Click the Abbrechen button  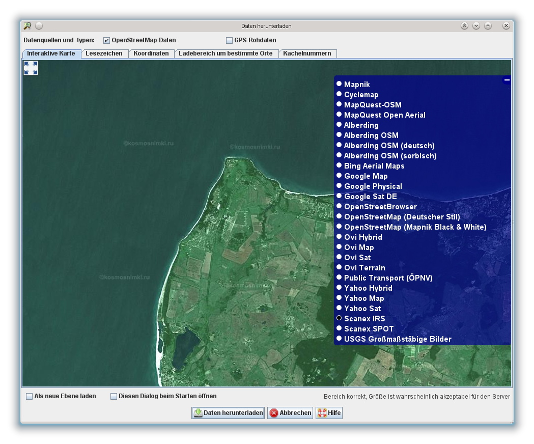click(x=290, y=413)
